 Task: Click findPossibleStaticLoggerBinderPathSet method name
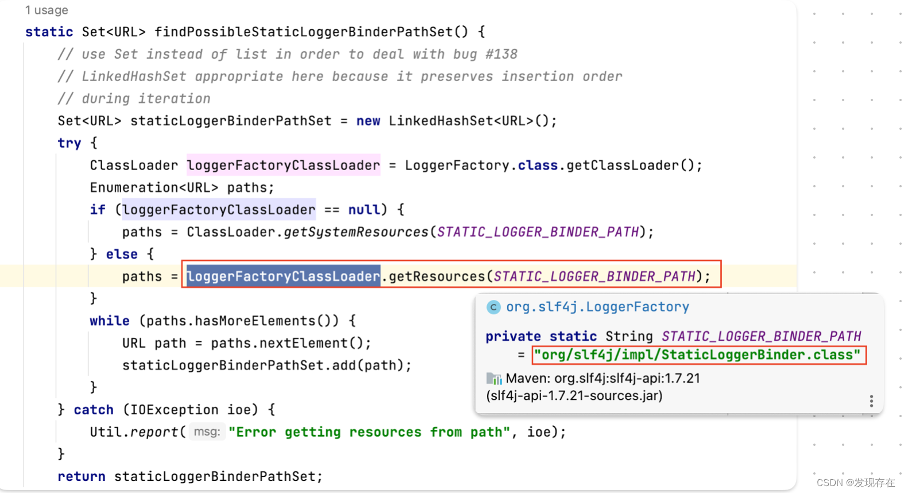click(304, 32)
